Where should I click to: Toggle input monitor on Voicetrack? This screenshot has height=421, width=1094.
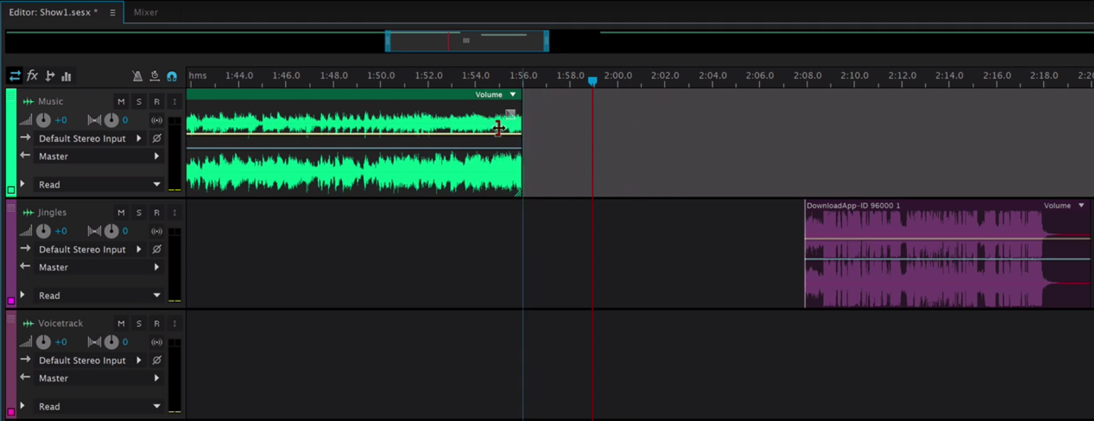pyautogui.click(x=174, y=323)
